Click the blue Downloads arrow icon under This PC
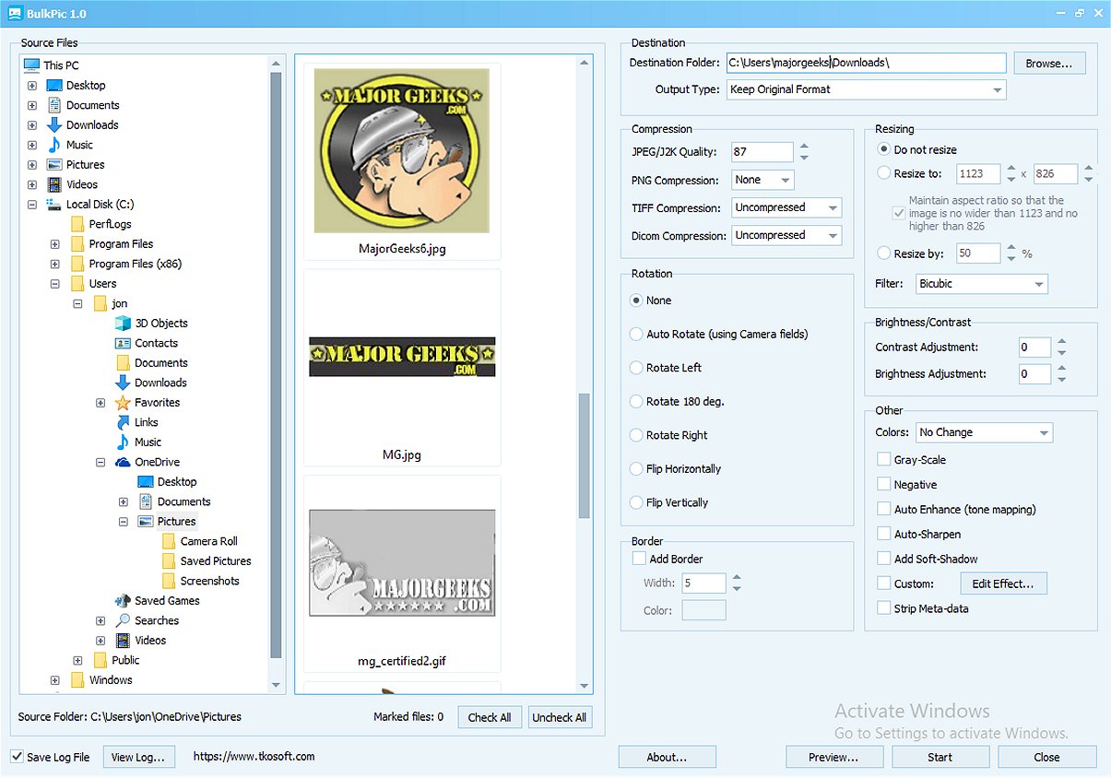 [x=54, y=124]
